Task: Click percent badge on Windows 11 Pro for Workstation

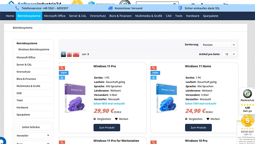Action: [62, 142]
